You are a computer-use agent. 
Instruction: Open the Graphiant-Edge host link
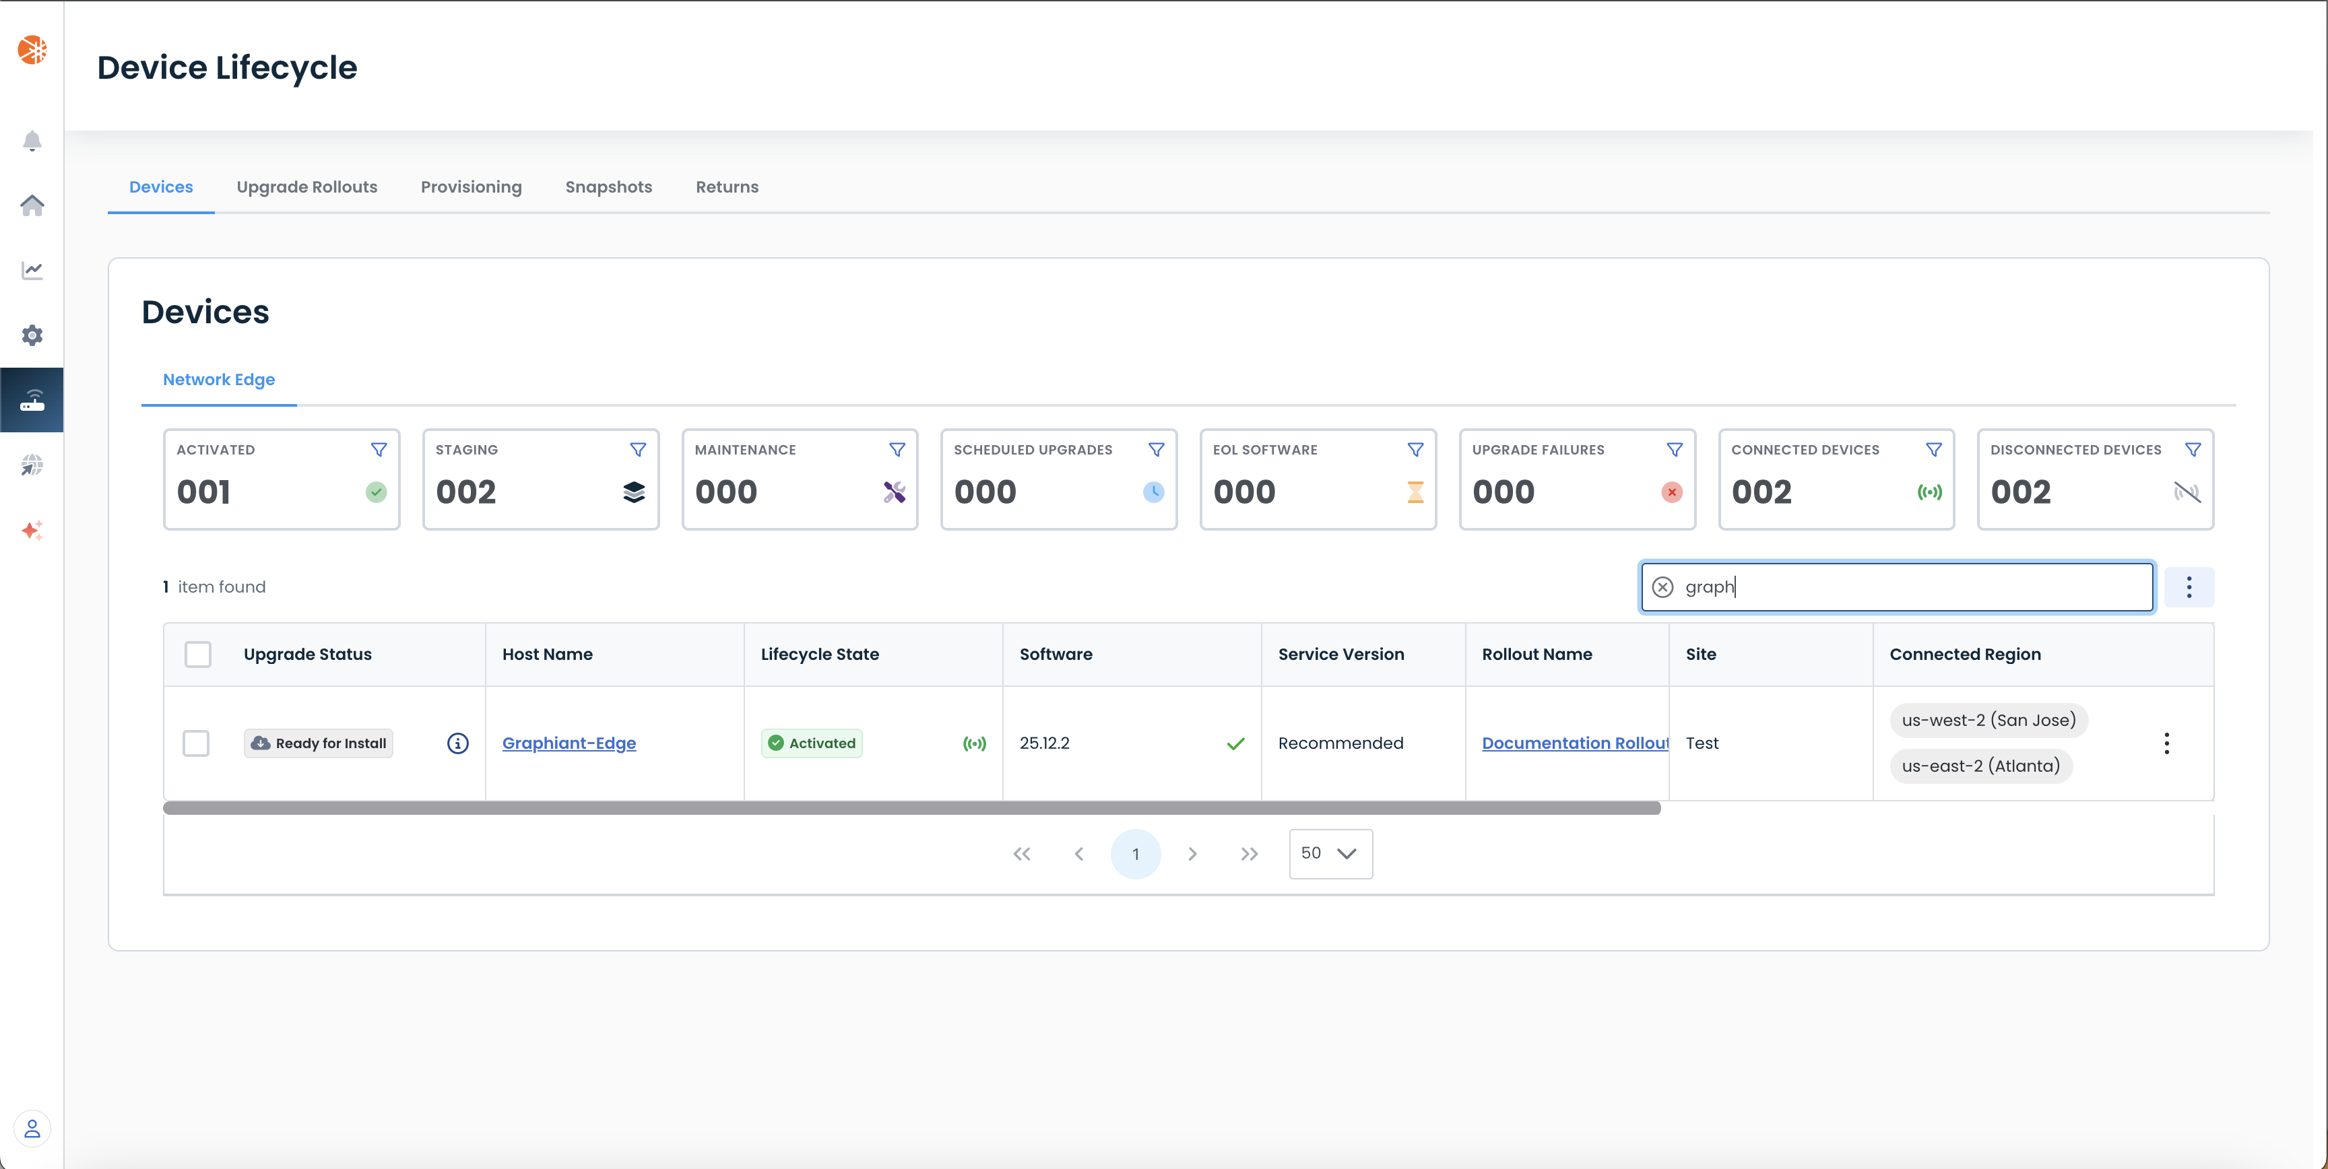pos(569,743)
